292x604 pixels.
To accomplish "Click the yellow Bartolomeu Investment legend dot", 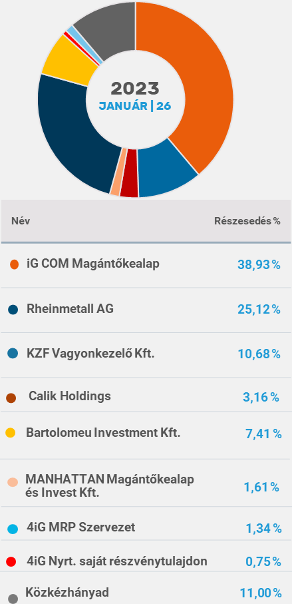I will point(11,433).
